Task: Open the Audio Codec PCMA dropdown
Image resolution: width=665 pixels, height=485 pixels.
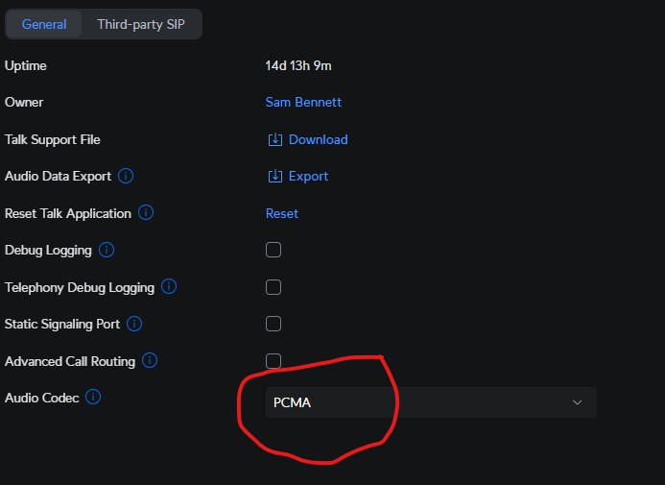Action: (430, 402)
